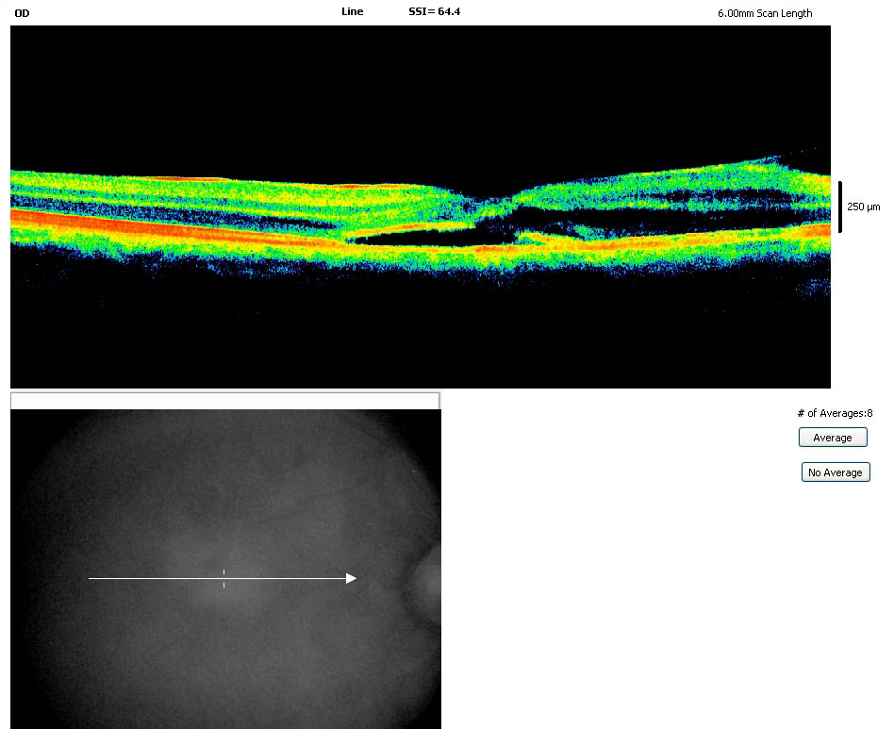Click the 'Line' scan type label
Viewport: 894px width, 729px height.
pos(353,11)
